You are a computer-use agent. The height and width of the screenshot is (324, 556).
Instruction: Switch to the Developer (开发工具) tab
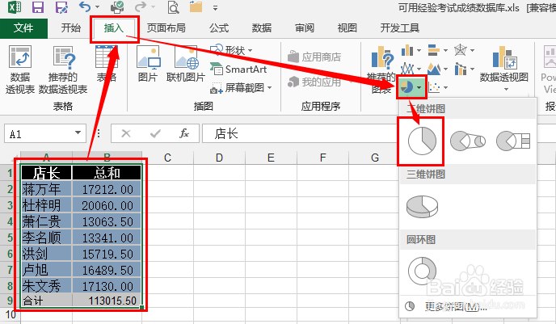[399, 28]
